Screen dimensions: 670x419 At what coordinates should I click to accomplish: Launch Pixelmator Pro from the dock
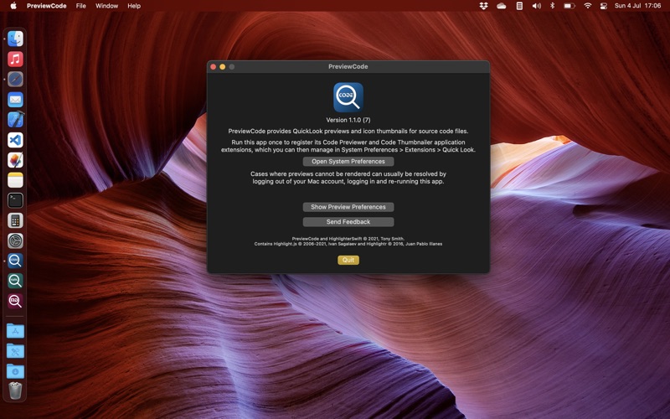pos(15,160)
